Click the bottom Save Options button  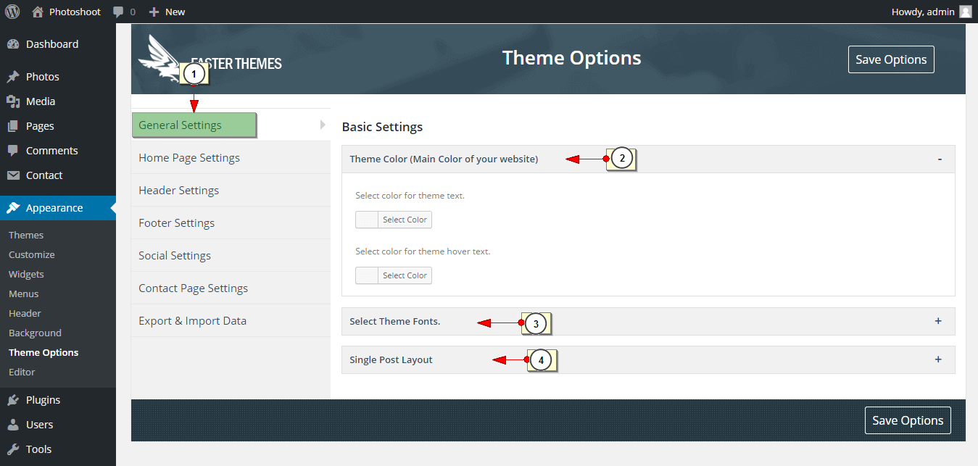coord(908,420)
